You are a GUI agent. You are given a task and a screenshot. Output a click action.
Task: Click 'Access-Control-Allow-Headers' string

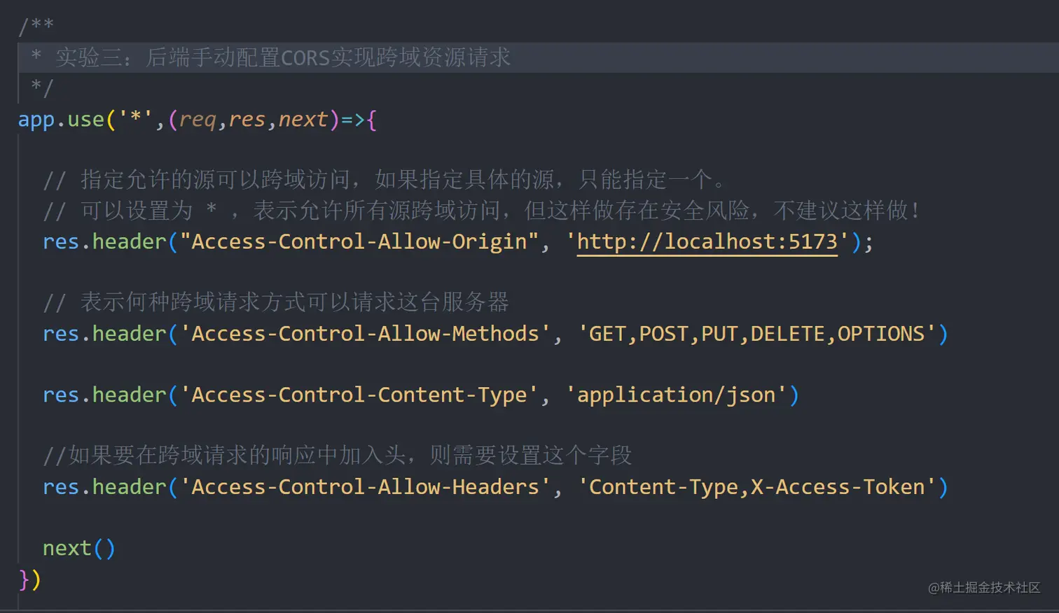[x=366, y=487]
